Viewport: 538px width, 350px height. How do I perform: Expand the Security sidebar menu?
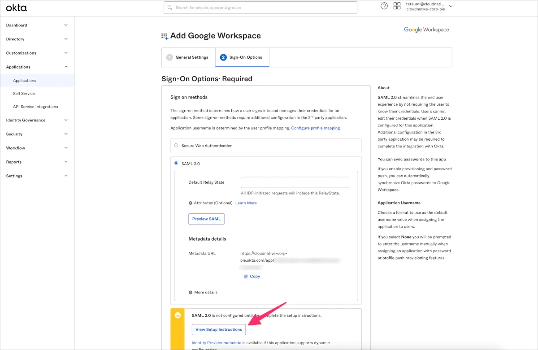click(x=66, y=134)
